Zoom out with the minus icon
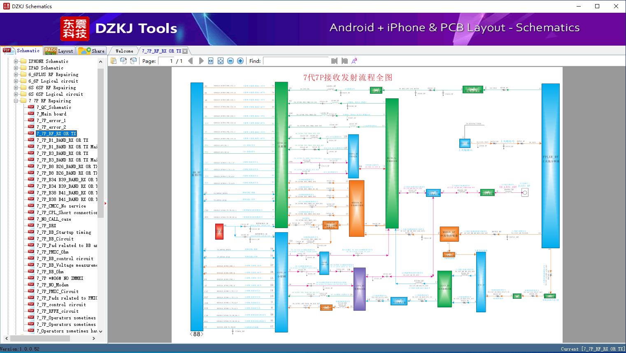Image resolution: width=626 pixels, height=353 pixels. (x=230, y=61)
